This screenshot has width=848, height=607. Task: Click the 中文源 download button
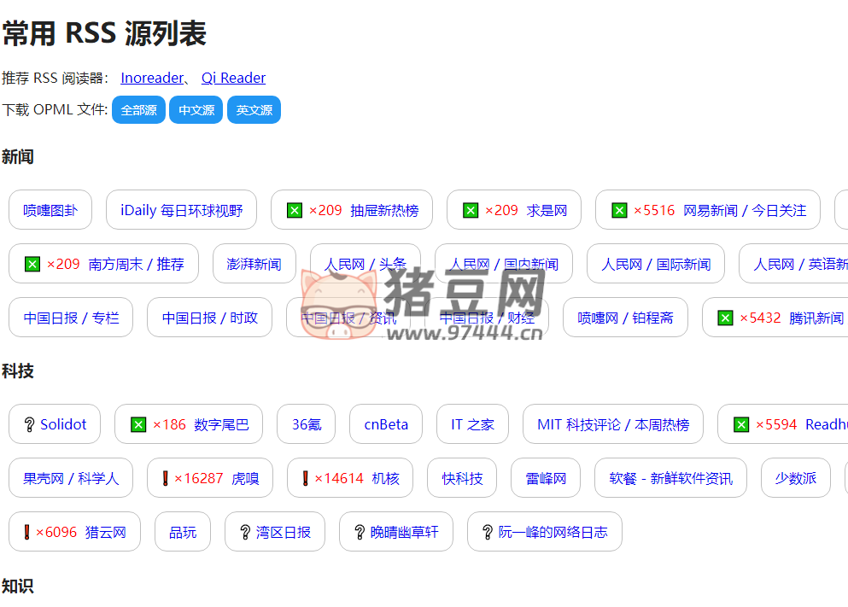pyautogui.click(x=196, y=109)
